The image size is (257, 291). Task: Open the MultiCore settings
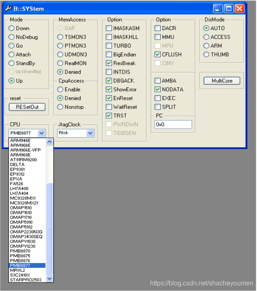coord(222,81)
